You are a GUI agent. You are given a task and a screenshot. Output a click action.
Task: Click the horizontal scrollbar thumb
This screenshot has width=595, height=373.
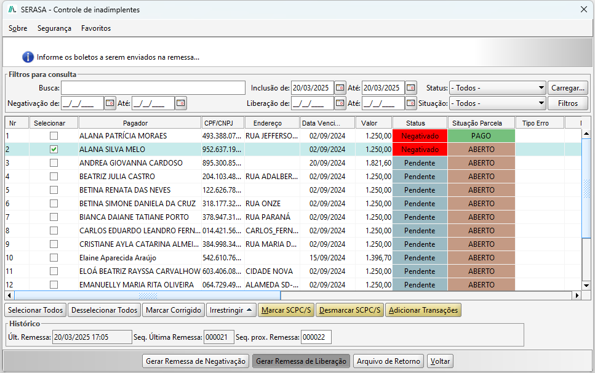click(148, 295)
